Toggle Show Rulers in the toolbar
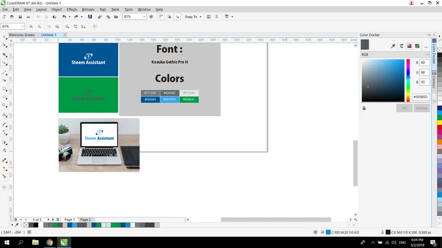This screenshot has width=442, height=248. 161,17
